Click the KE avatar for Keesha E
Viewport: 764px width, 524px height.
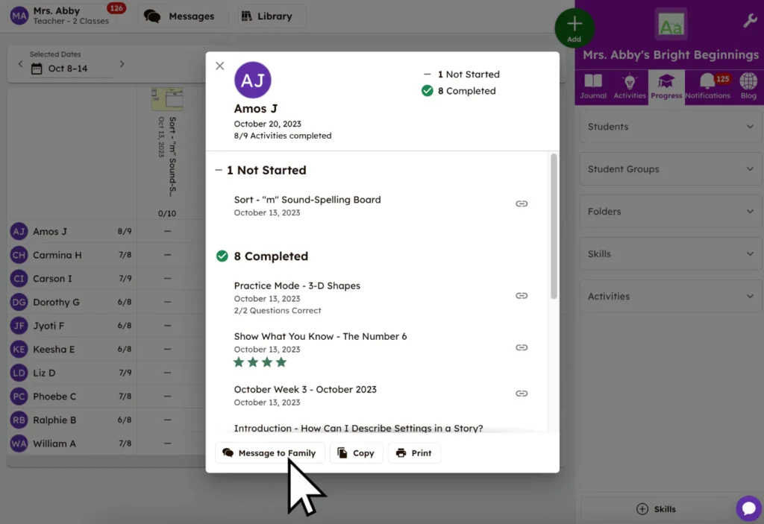pos(19,349)
